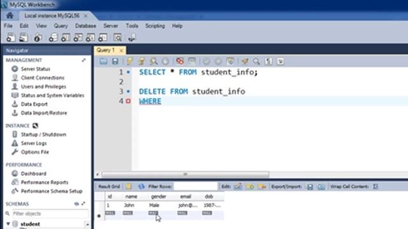This screenshot has width=408, height=229.
Task: Open Tools menu
Action: pos(132,26)
